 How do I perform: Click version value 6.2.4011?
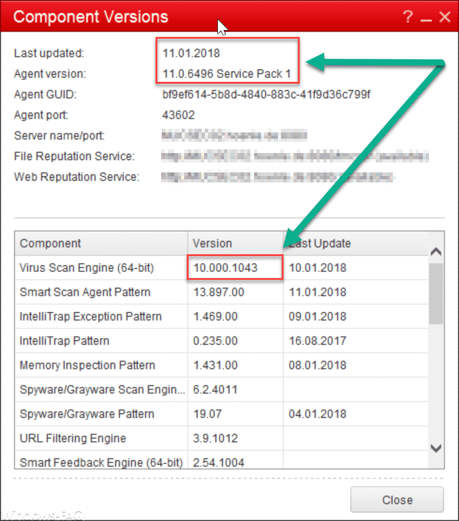pos(215,389)
